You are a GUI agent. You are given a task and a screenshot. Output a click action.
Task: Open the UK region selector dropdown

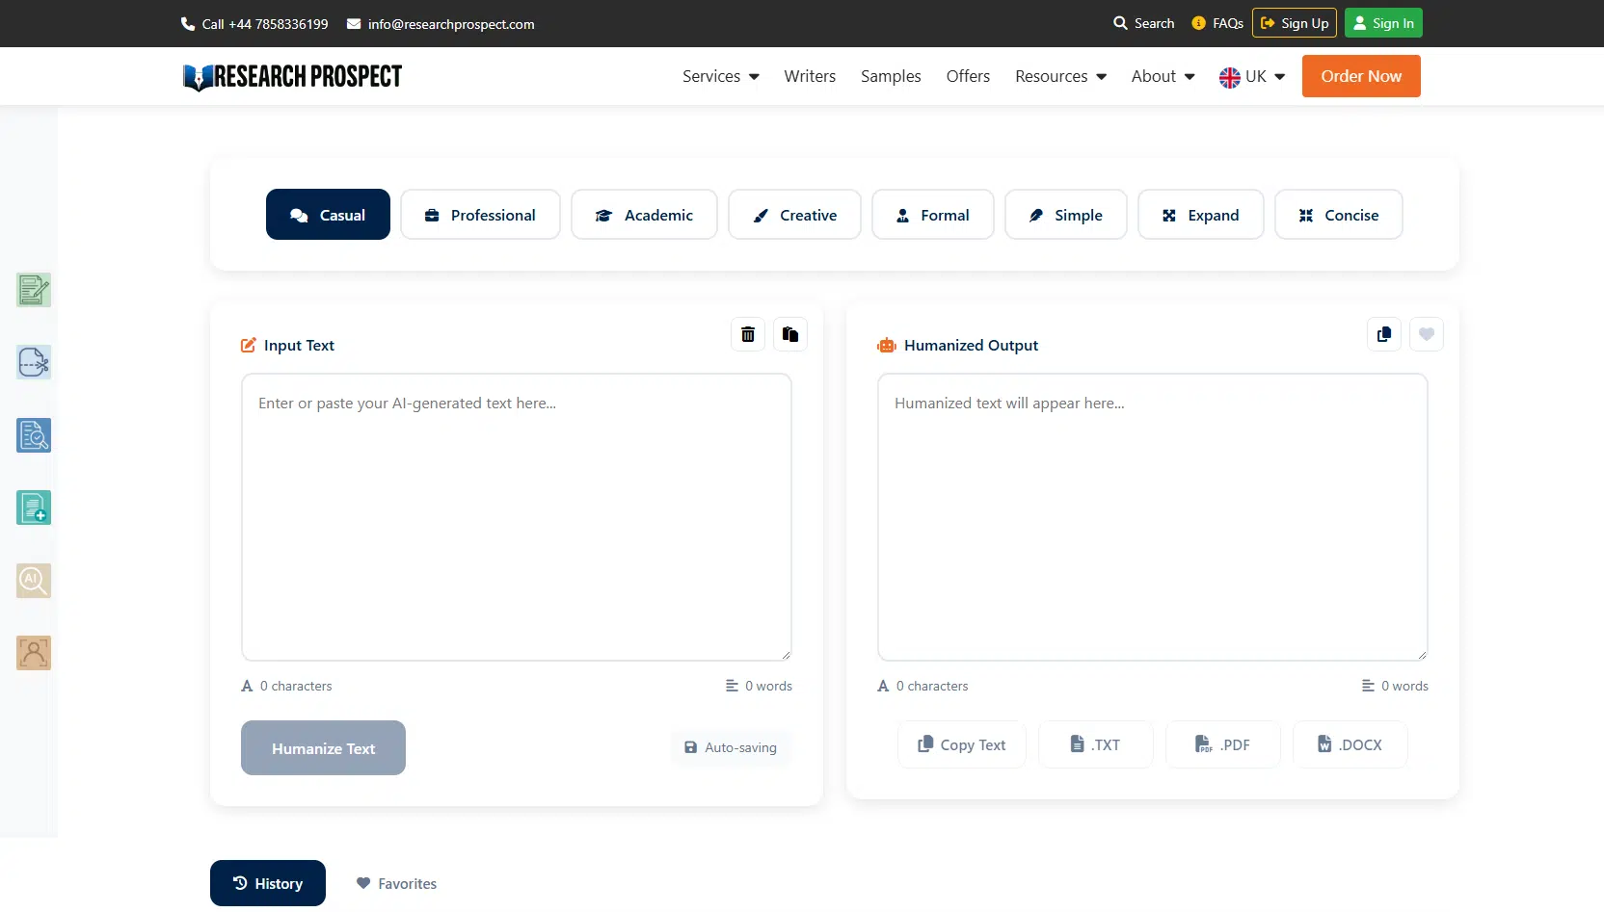tap(1251, 76)
